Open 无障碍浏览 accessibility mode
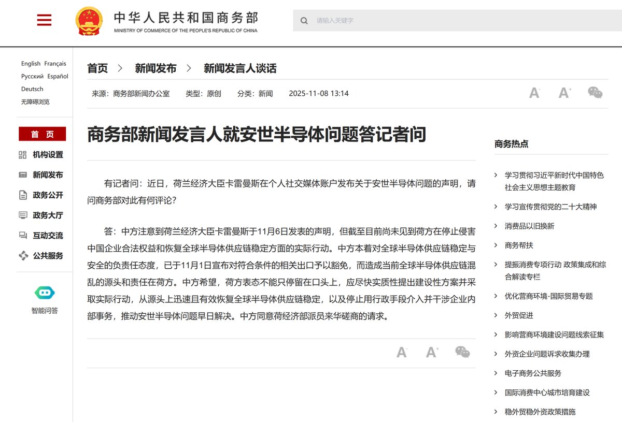Screen dimensions: 622x422 35,102
